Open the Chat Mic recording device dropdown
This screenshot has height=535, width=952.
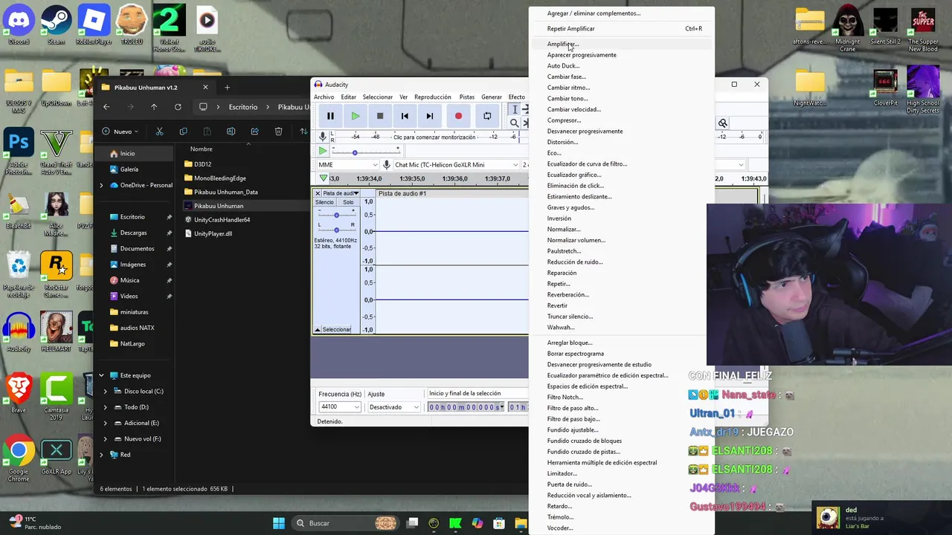point(455,165)
